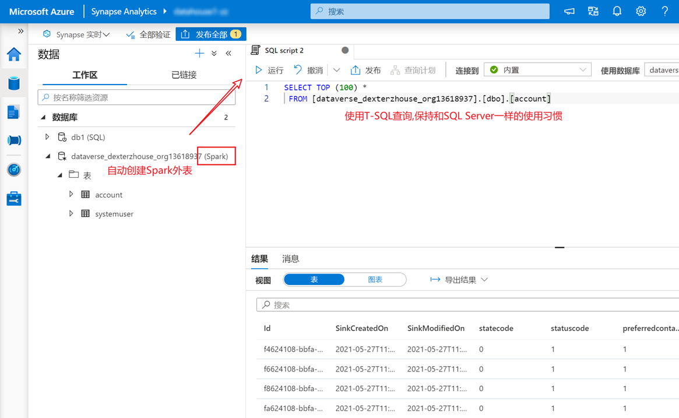Expand the systemuser table

point(71,213)
